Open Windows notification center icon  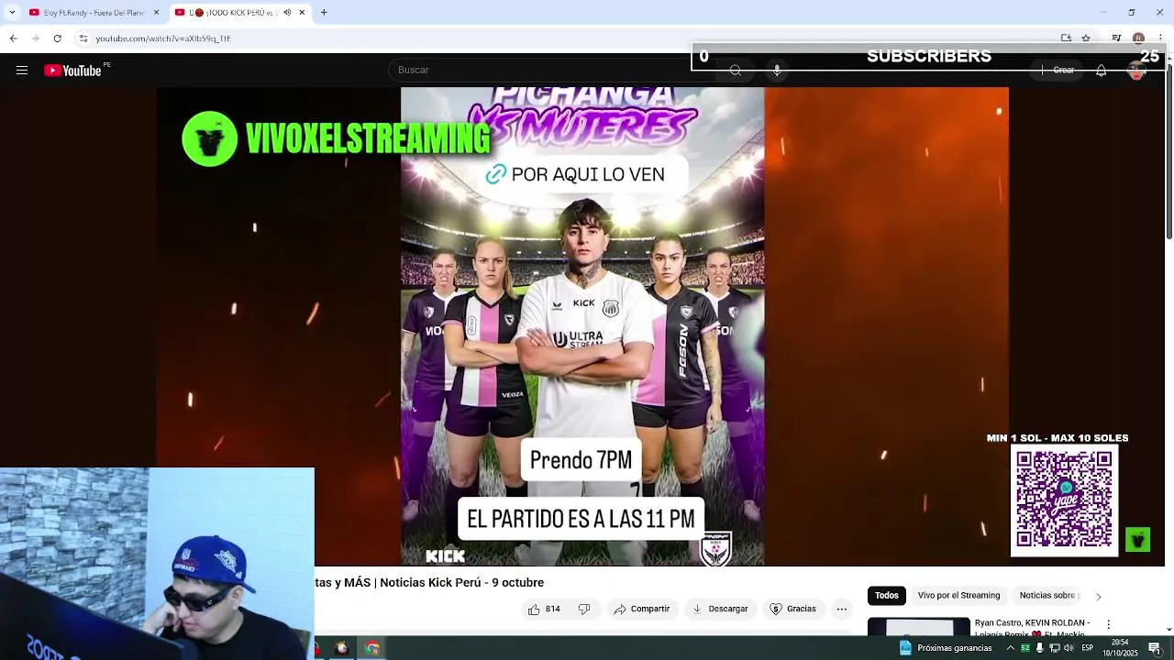pos(1155,648)
